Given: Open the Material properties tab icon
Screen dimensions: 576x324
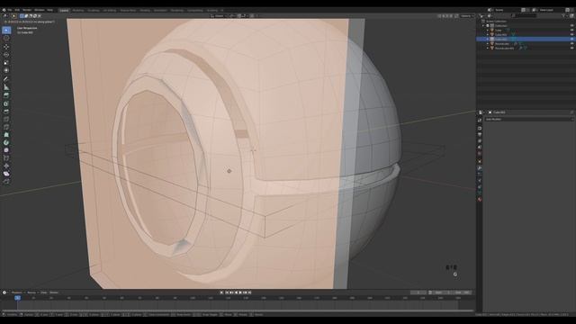Looking at the screenshot, I should coord(480,200).
